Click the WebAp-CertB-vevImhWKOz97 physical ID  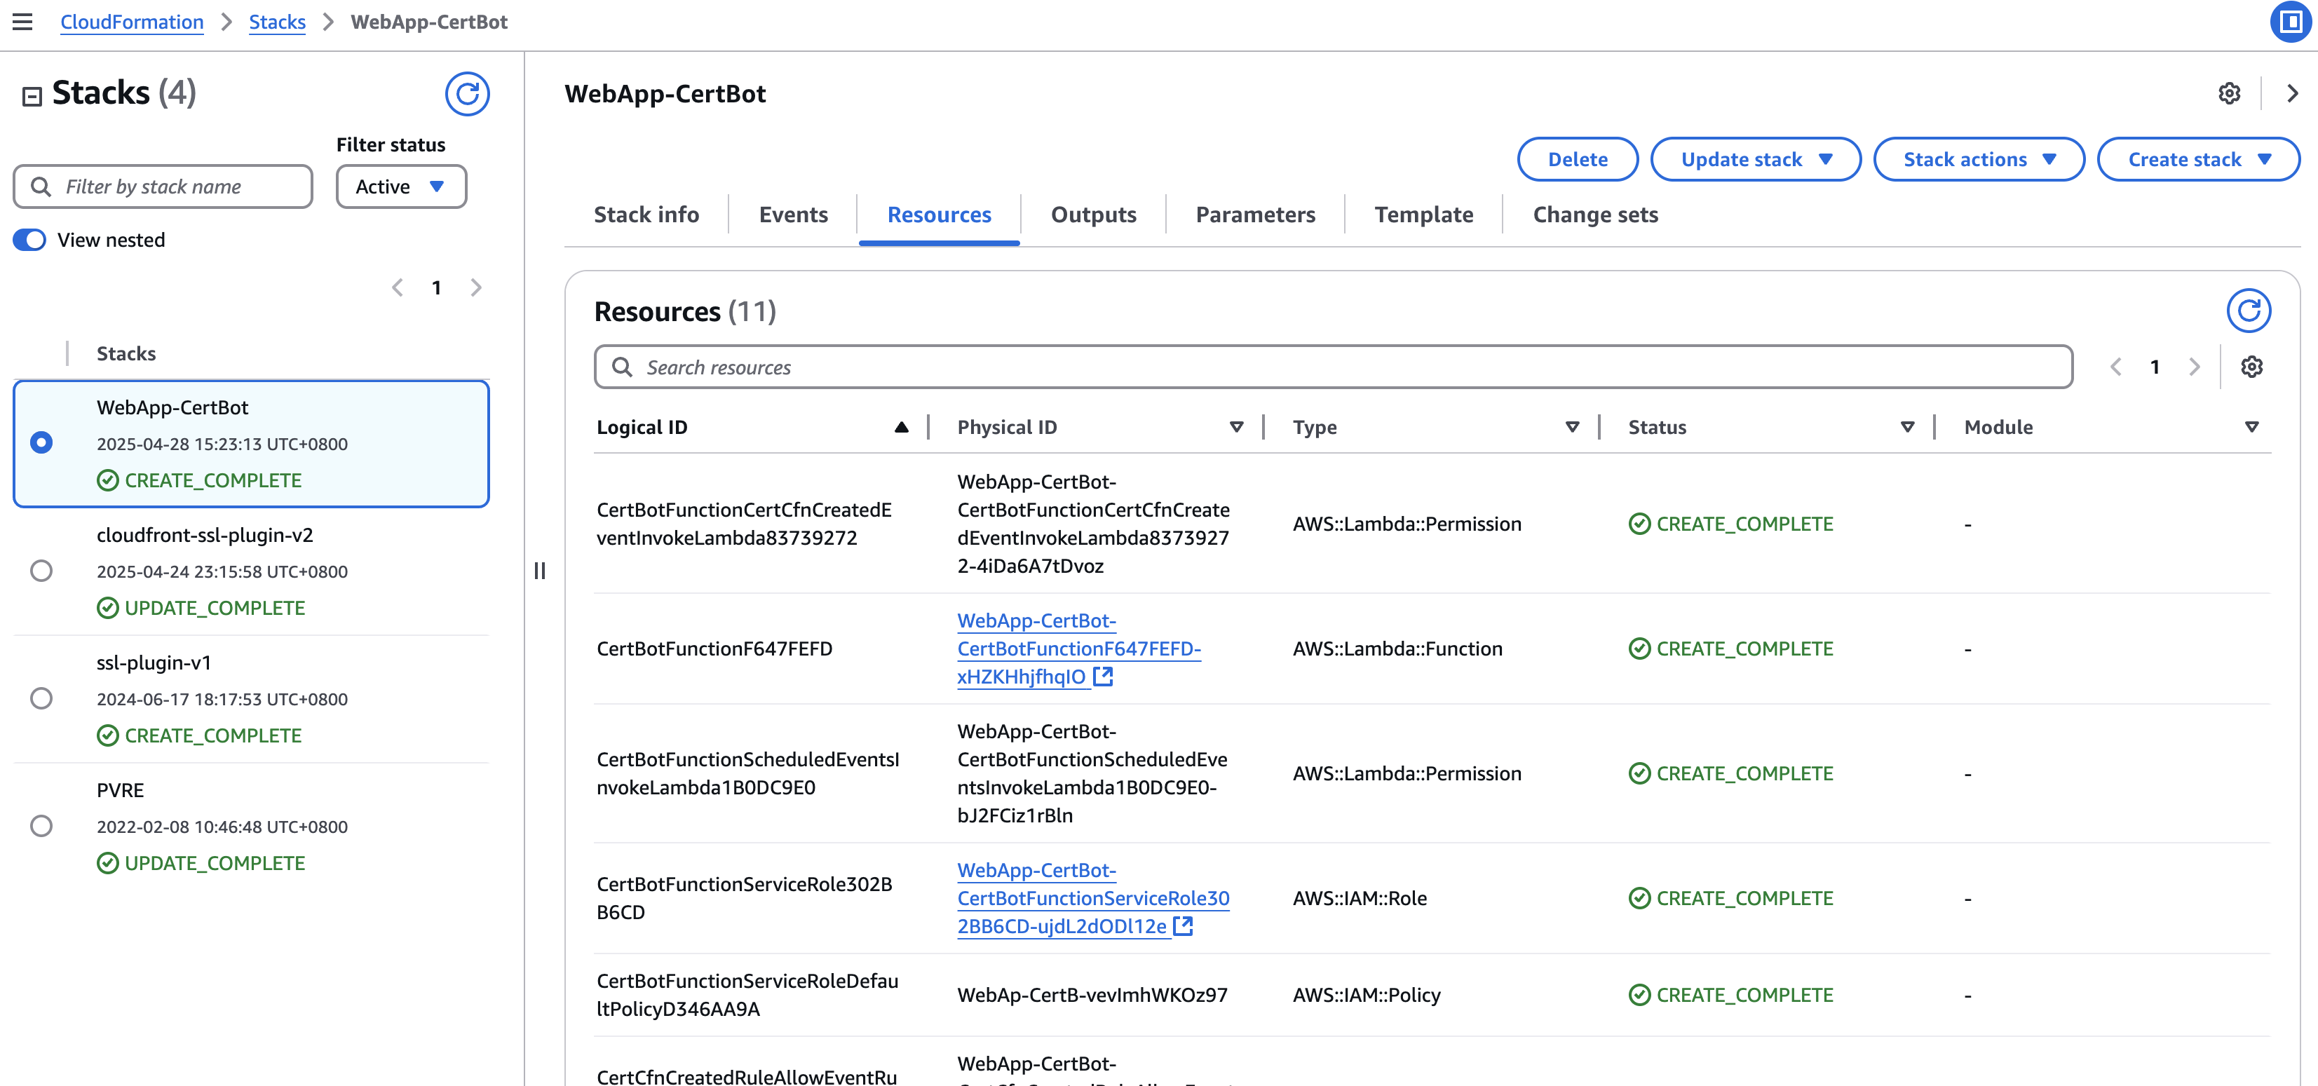(1092, 995)
